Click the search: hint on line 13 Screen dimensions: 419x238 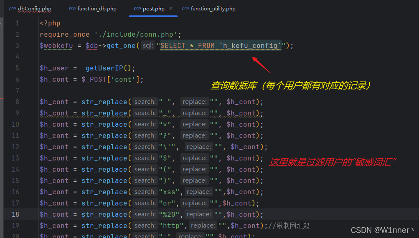click(145, 158)
